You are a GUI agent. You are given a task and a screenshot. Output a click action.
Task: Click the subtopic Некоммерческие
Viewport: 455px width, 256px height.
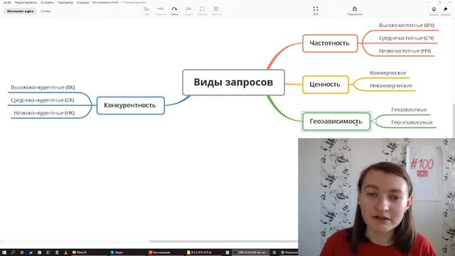point(391,85)
